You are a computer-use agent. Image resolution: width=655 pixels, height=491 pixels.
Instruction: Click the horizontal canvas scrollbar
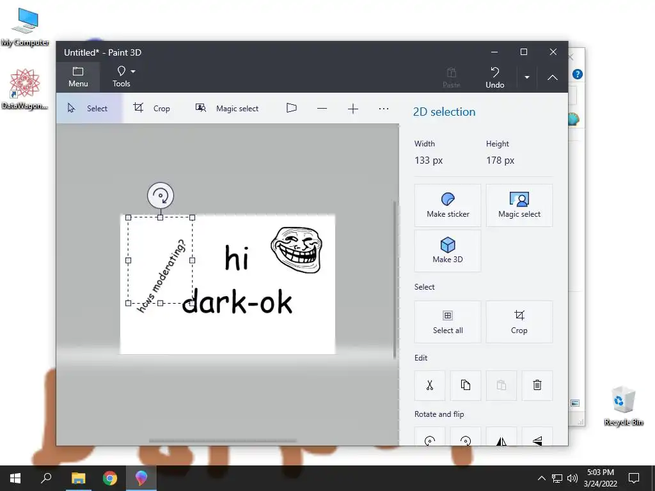(x=223, y=440)
